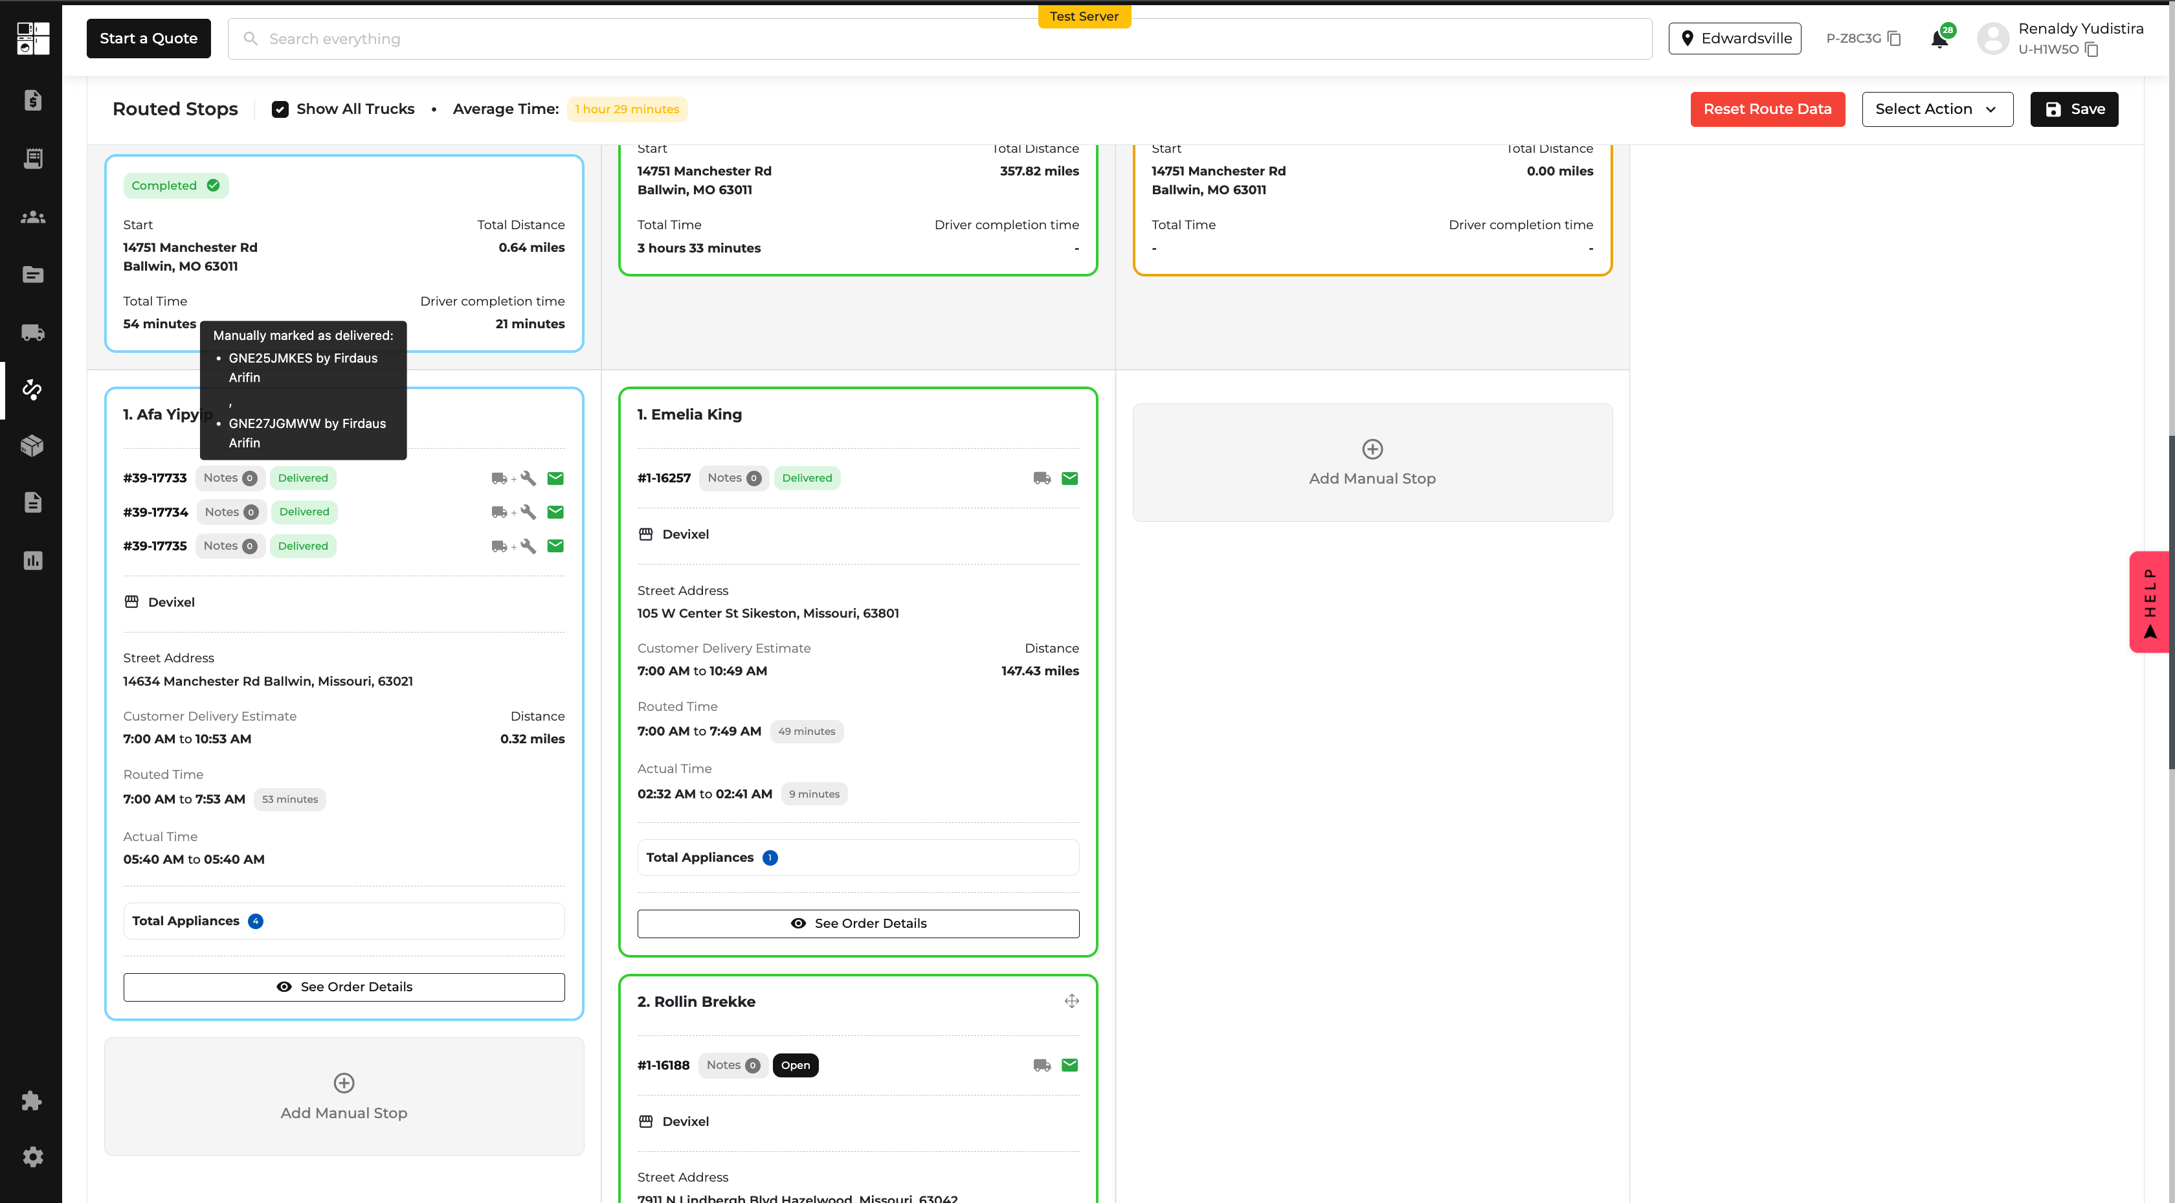Expand Total Appliances under Emelia King
The width and height of the screenshot is (2175, 1203).
point(858,857)
